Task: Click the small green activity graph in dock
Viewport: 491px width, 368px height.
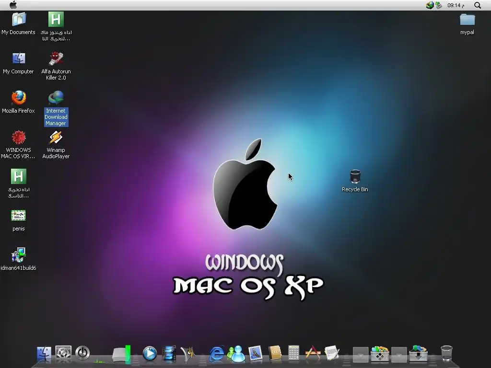Action: 101,361
